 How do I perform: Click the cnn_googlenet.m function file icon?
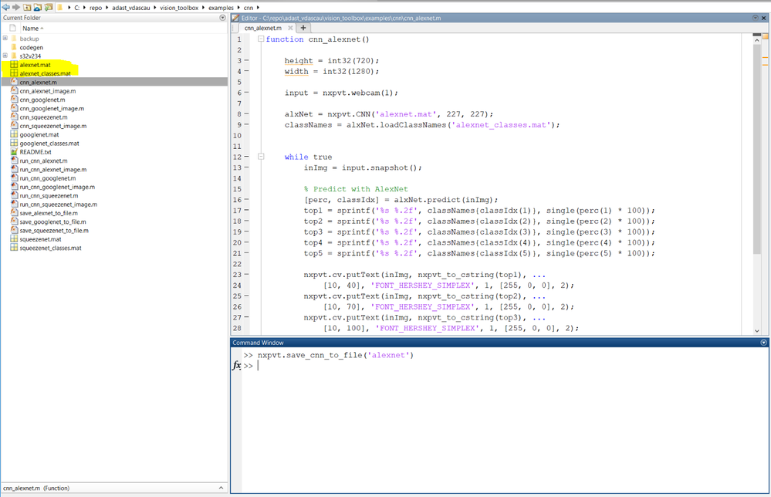pos(14,100)
